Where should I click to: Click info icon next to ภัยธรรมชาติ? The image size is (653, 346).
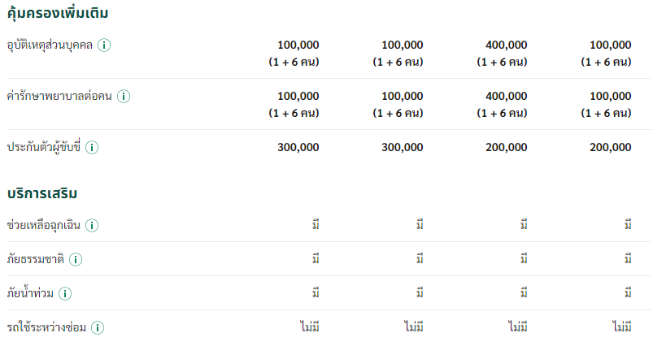point(76,259)
